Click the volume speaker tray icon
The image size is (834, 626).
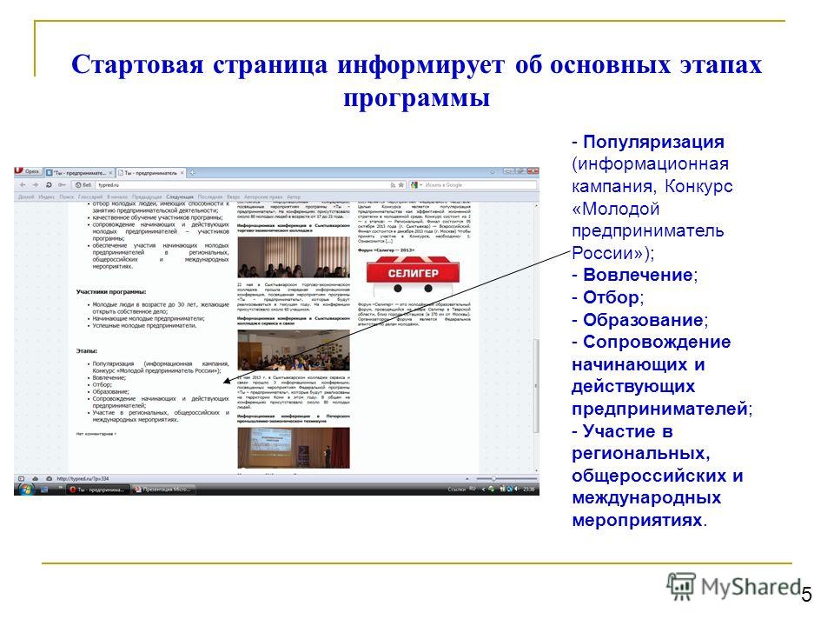[516, 489]
